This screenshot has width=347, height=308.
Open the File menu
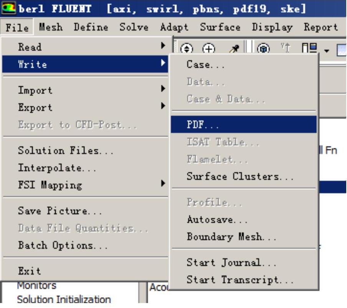coord(17,27)
